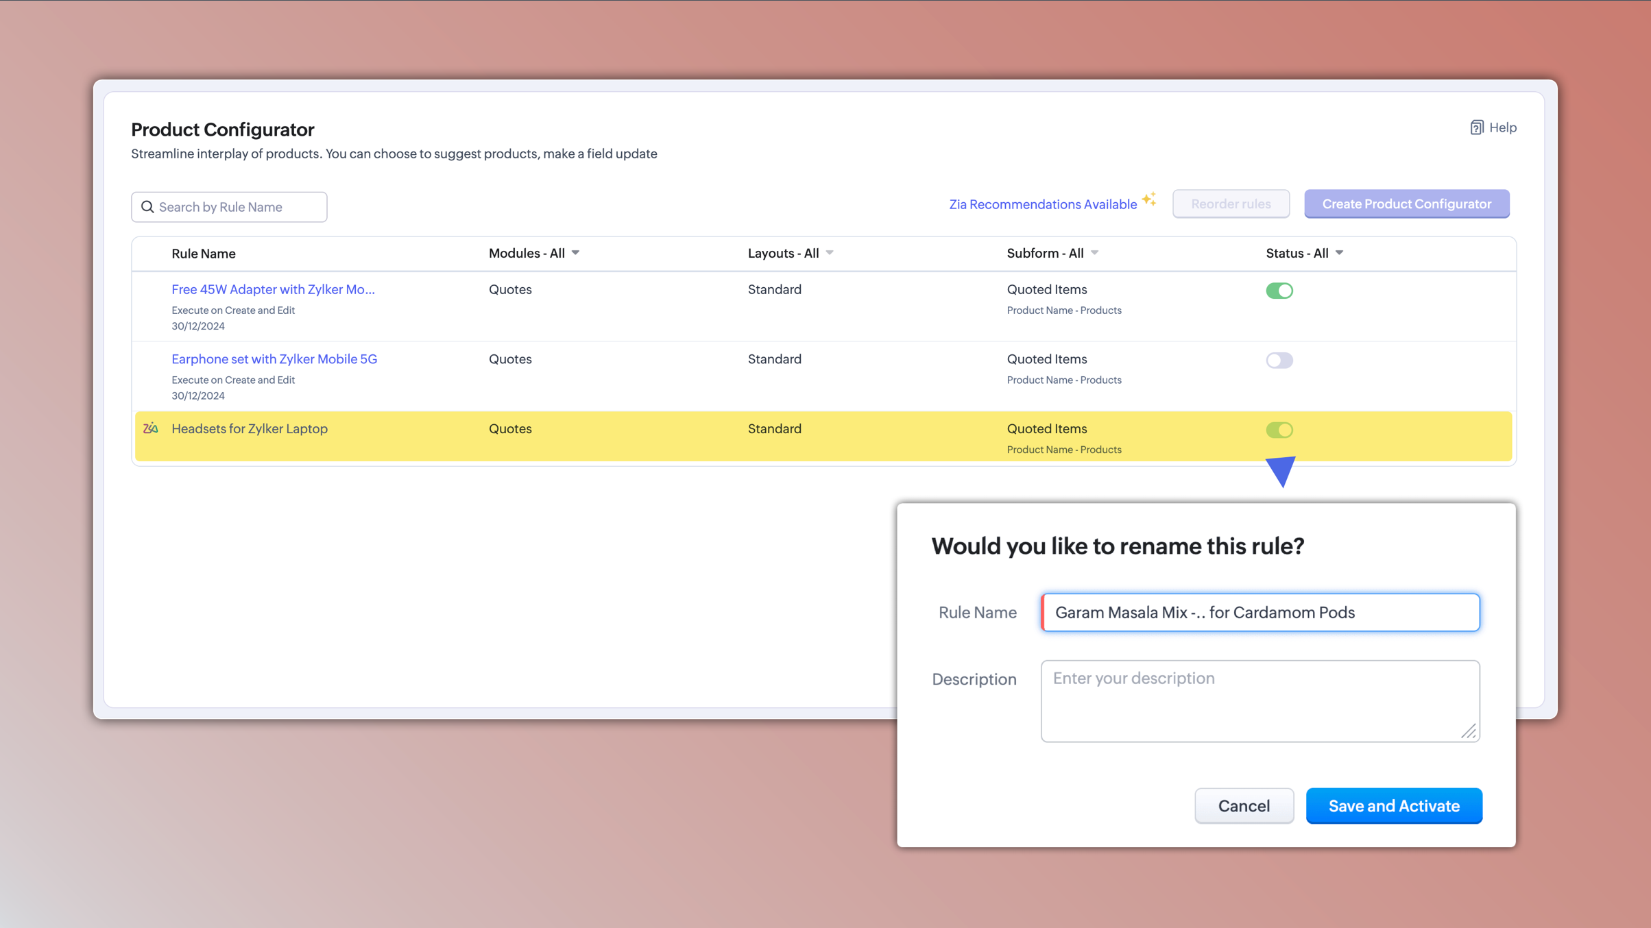Toggle the Headsets for Zylker Laptop status

1279,430
